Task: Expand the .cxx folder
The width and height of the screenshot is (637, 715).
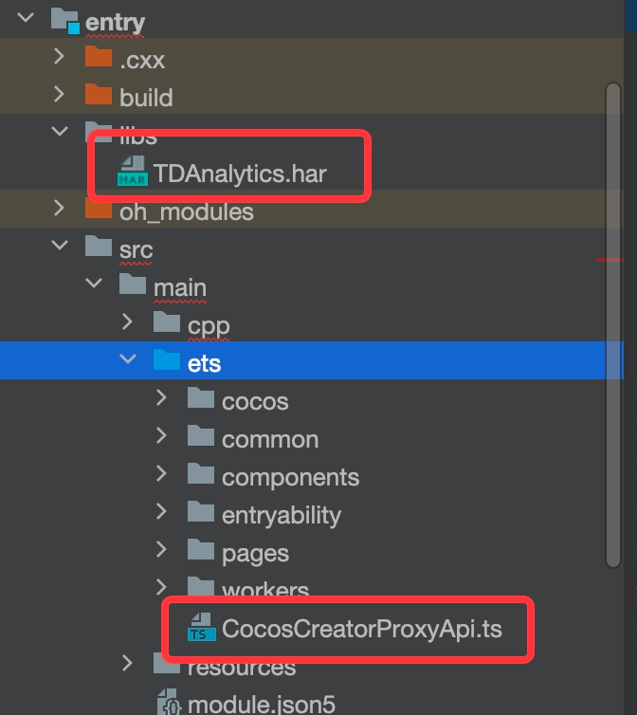Action: click(59, 56)
